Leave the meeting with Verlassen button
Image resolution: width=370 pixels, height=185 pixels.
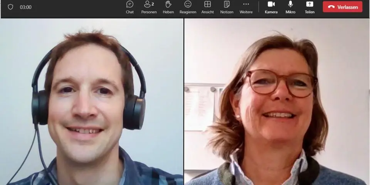(343, 7)
